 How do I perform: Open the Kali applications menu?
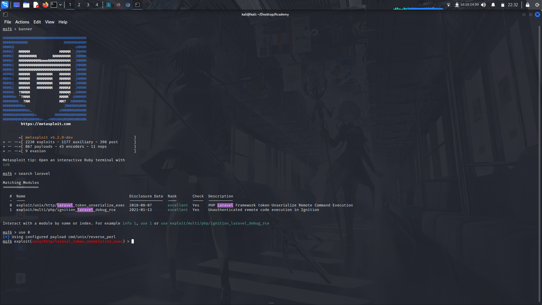[5, 5]
